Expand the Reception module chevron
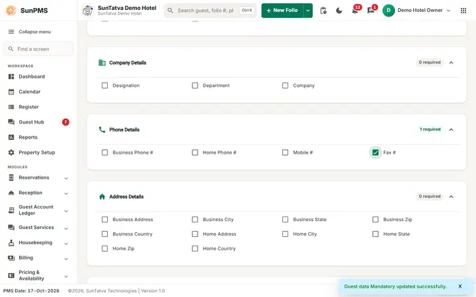 (66, 193)
